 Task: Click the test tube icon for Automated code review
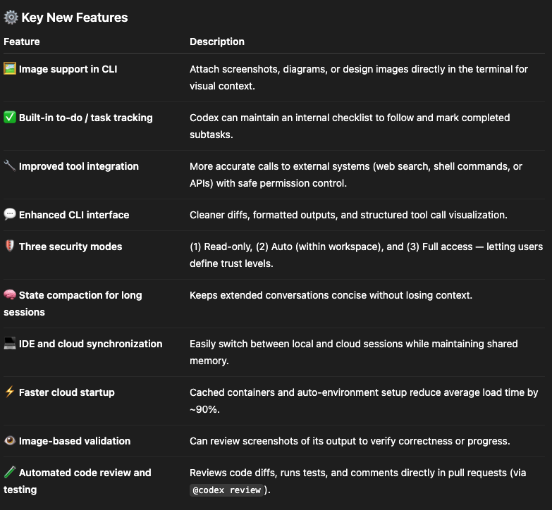point(10,473)
